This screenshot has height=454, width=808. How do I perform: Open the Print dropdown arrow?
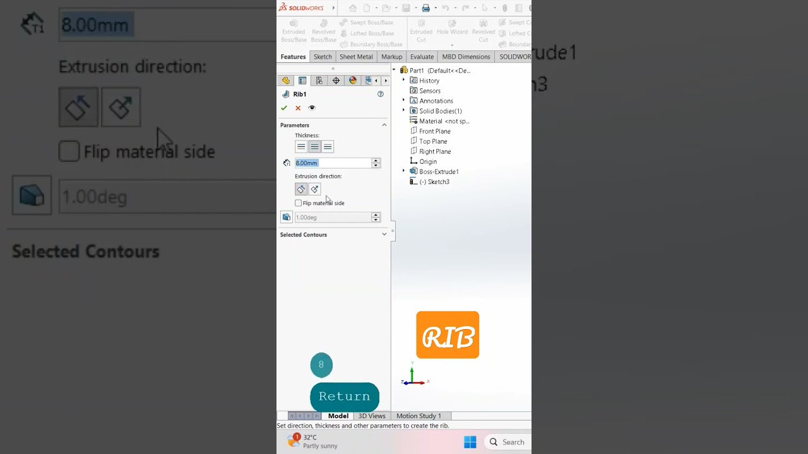coord(434,8)
